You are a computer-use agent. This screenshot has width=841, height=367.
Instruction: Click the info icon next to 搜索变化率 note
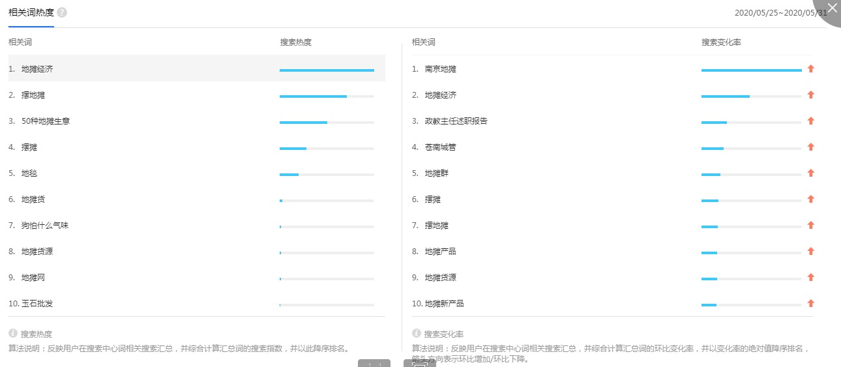point(417,333)
